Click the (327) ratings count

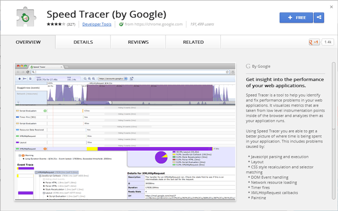[x=71, y=25]
